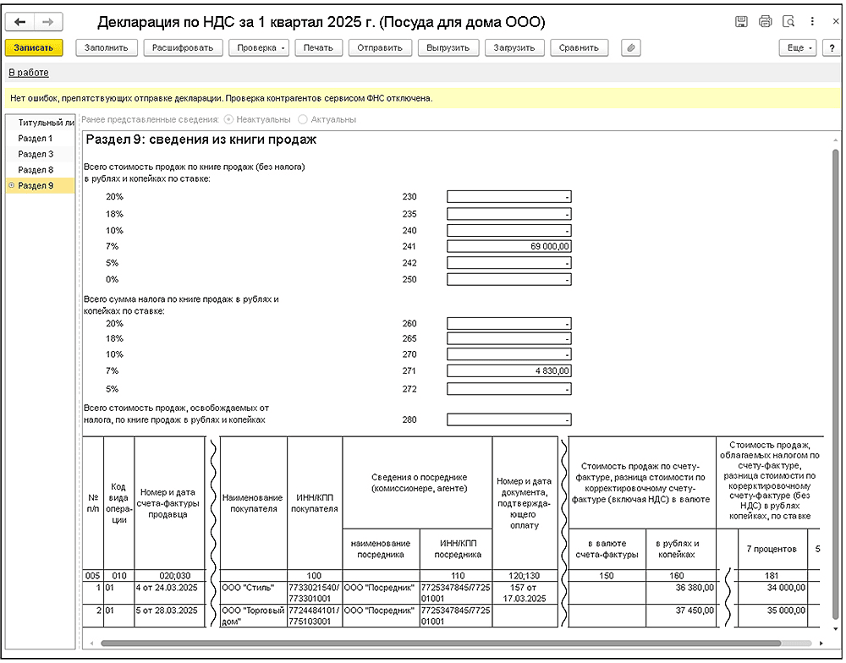Click the printer icon in header

[x=765, y=22]
